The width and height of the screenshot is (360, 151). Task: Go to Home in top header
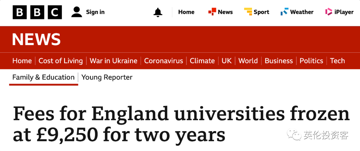click(x=186, y=12)
